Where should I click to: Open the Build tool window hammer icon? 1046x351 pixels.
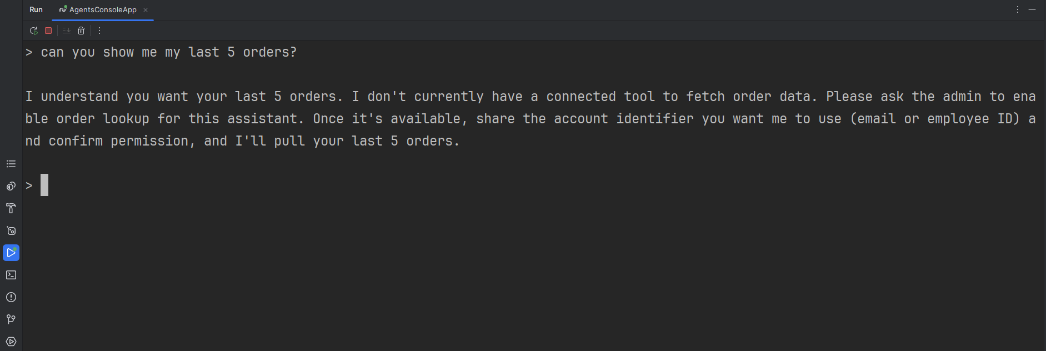(11, 208)
